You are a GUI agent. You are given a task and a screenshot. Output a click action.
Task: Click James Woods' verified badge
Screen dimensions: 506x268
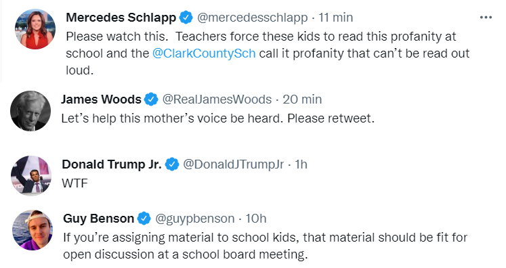click(151, 99)
